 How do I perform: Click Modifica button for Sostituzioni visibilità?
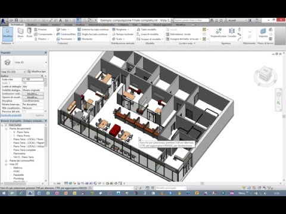[33, 94]
